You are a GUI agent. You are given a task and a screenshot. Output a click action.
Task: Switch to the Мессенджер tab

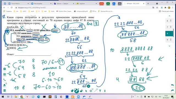click(x=41, y=4)
